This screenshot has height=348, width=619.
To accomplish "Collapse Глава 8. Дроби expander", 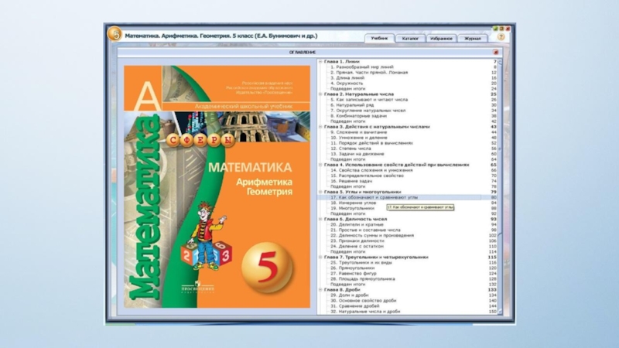I will tap(320, 289).
